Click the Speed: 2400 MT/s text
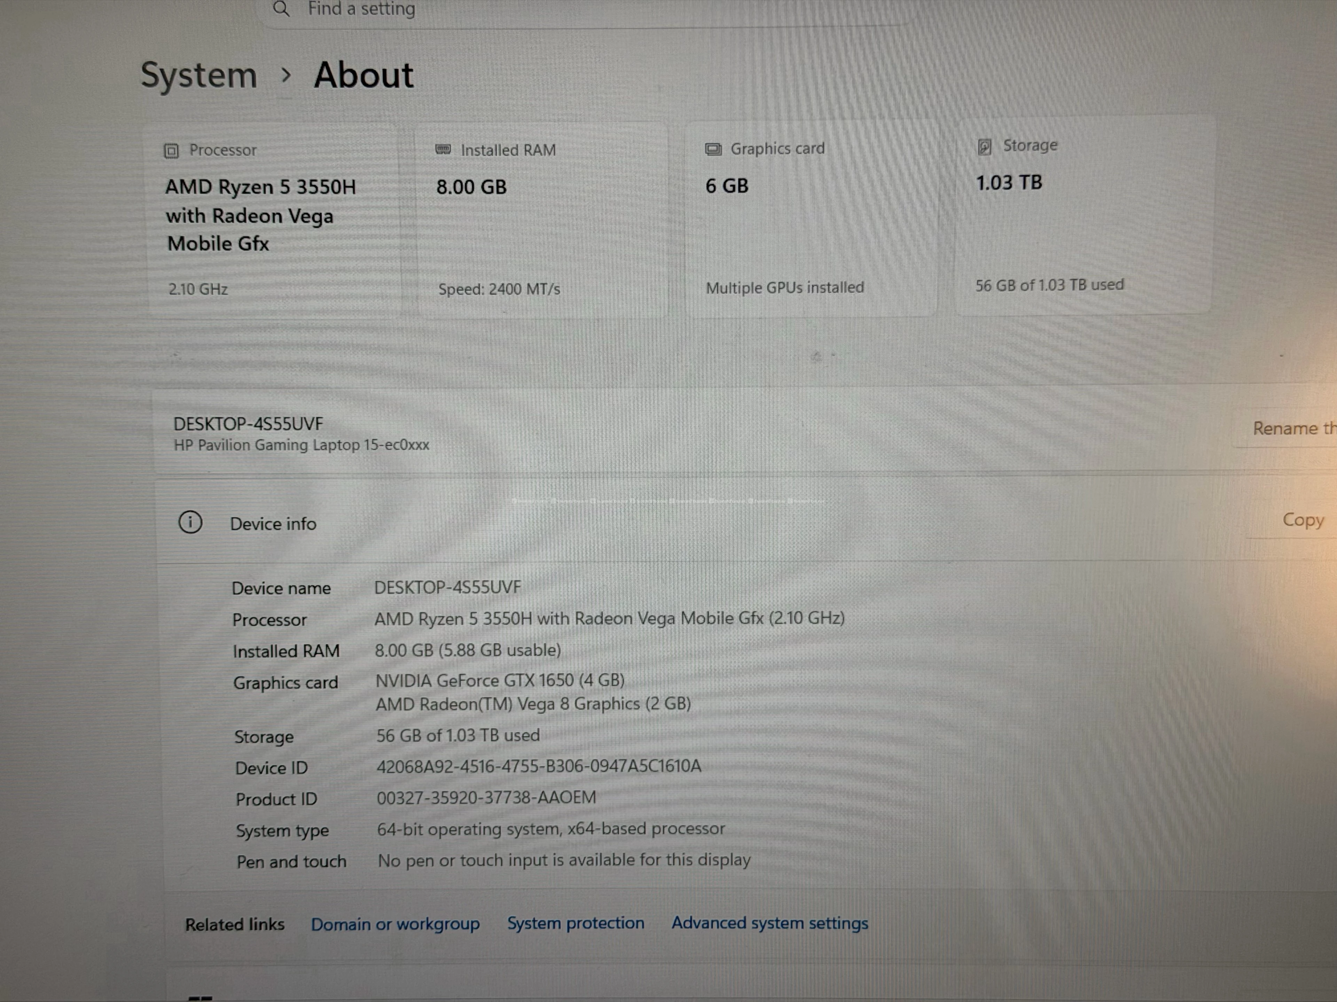The height and width of the screenshot is (1002, 1337). [499, 289]
